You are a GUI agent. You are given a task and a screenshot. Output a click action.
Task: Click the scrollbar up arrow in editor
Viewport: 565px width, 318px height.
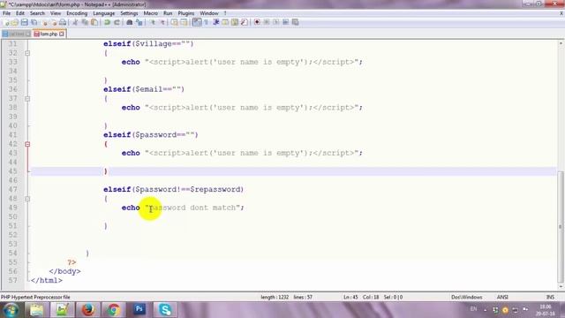[561, 43]
